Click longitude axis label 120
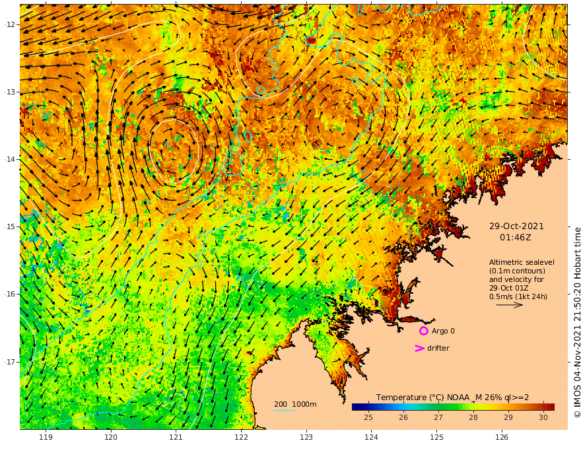The width and height of the screenshot is (581, 449). 111,437
